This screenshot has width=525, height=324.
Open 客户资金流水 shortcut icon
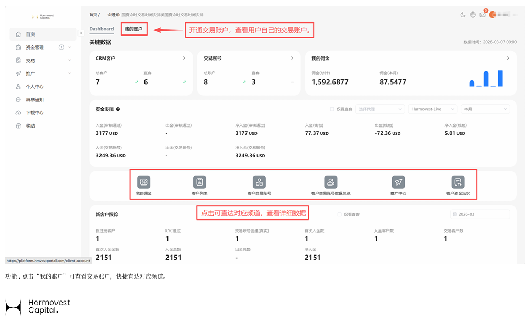coord(458,182)
